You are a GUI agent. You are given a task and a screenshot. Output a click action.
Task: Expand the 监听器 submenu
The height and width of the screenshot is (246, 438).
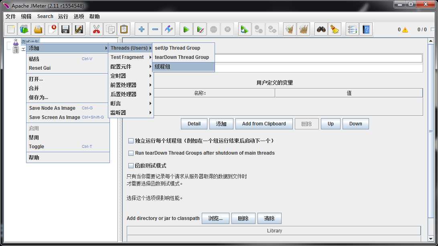[x=131, y=113]
